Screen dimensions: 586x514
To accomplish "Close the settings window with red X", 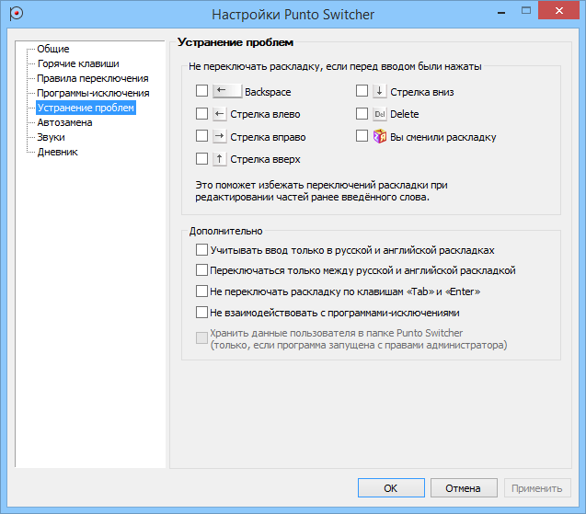I will (558, 10).
